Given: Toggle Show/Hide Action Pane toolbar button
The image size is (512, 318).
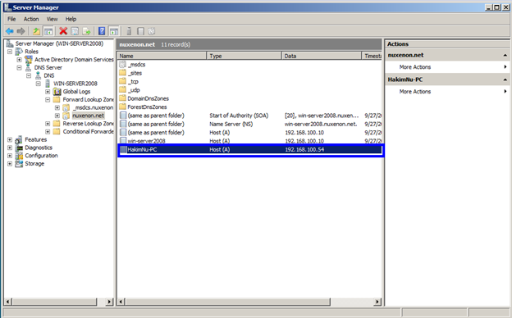Looking at the screenshot, I should click(x=113, y=31).
